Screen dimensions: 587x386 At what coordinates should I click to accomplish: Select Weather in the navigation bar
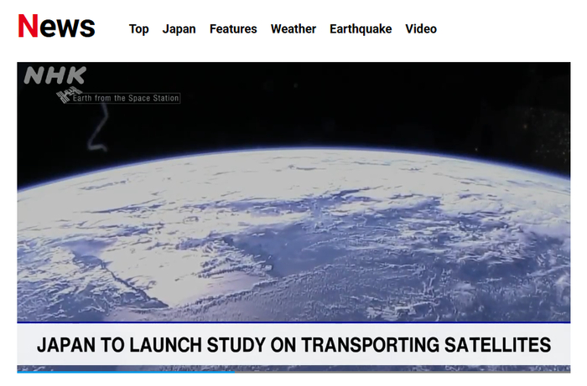click(293, 28)
